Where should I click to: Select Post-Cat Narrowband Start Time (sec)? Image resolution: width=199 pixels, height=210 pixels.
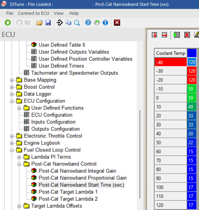[x=82, y=185]
